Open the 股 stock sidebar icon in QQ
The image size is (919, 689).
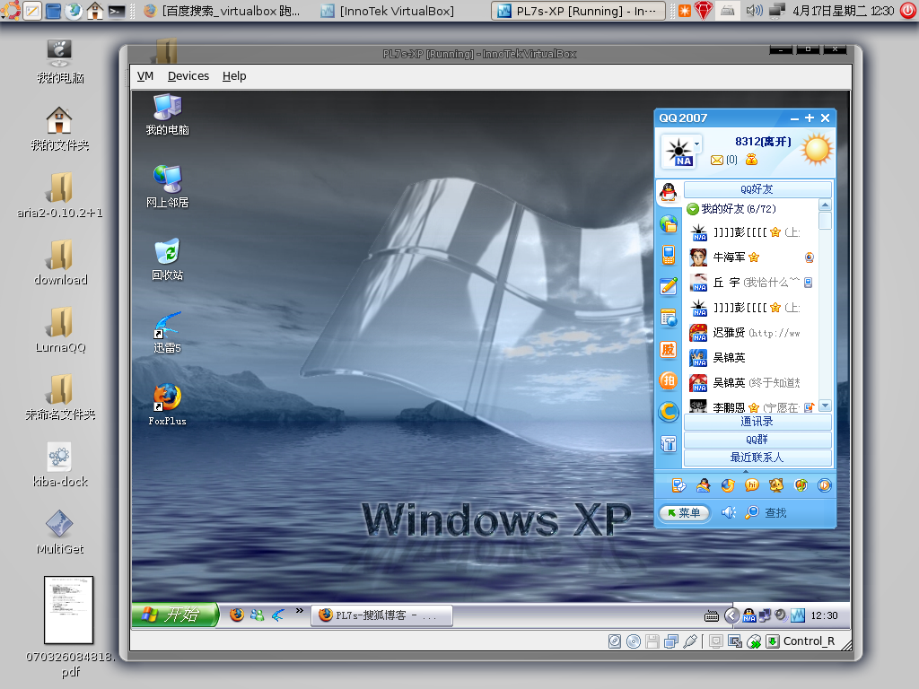[668, 350]
